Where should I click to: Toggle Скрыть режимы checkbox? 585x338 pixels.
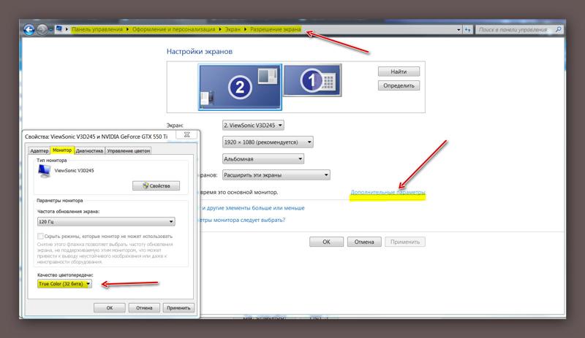click(x=40, y=236)
